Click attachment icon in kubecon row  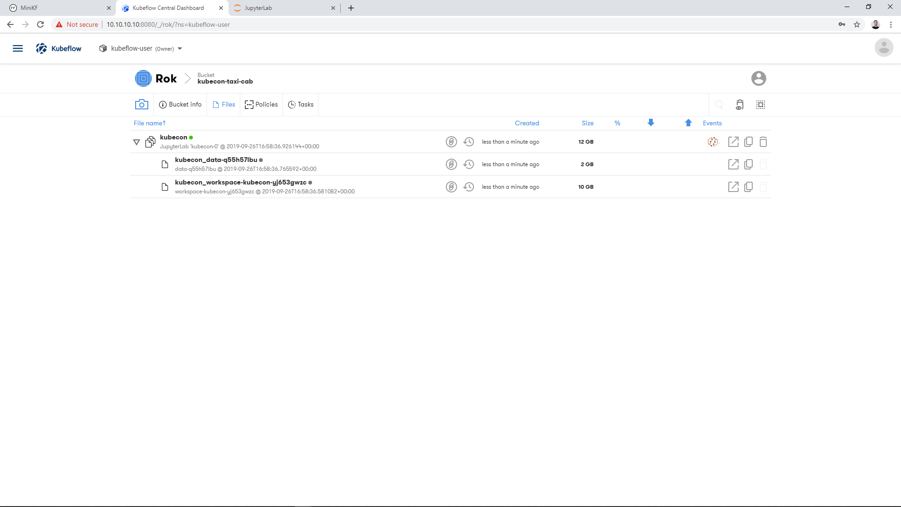pos(451,142)
